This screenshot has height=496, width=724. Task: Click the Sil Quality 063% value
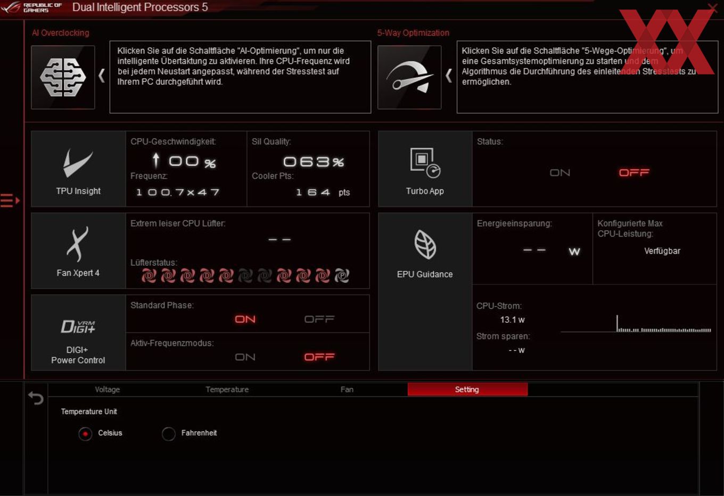(x=314, y=162)
